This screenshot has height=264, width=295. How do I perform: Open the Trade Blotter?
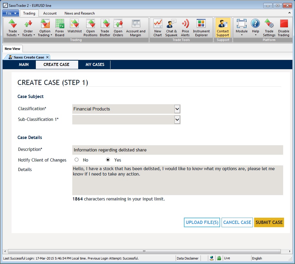105,28
